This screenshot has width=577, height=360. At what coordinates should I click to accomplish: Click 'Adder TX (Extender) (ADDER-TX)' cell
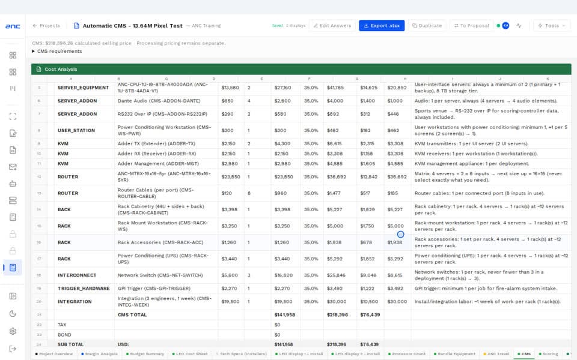tap(166, 143)
